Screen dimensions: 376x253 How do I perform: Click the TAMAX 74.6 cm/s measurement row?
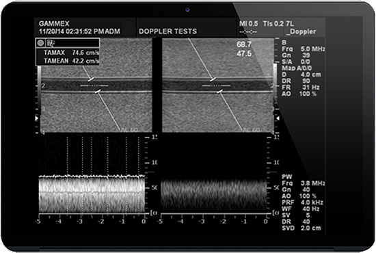[71, 53]
